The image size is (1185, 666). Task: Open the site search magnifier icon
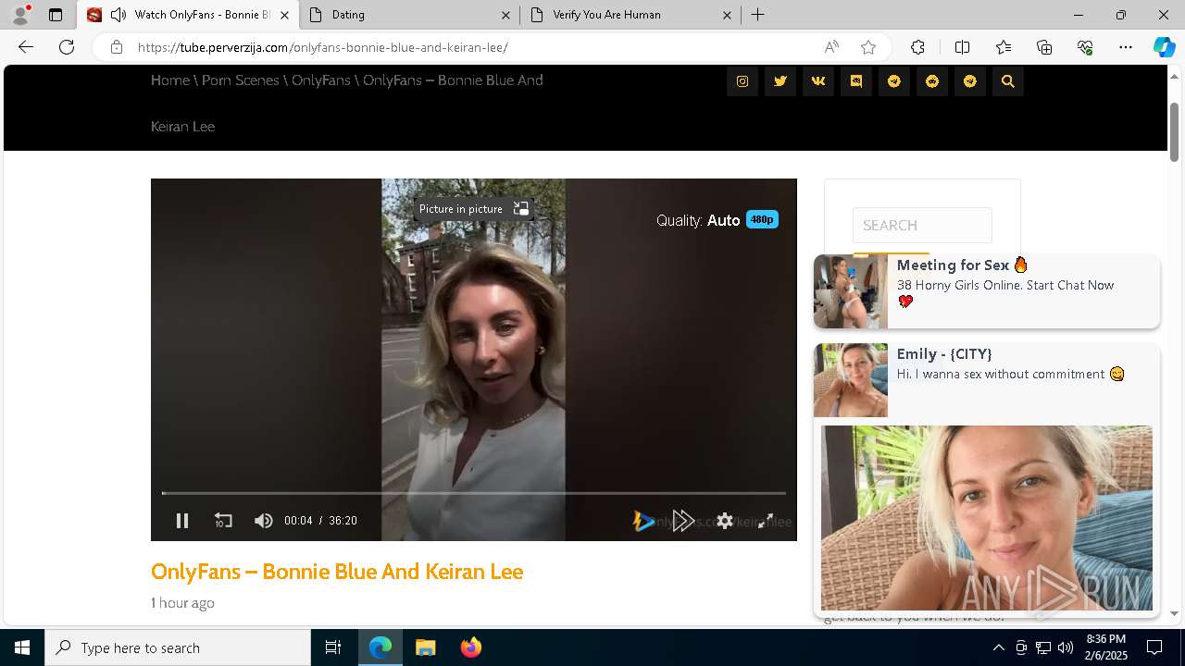coord(1008,81)
